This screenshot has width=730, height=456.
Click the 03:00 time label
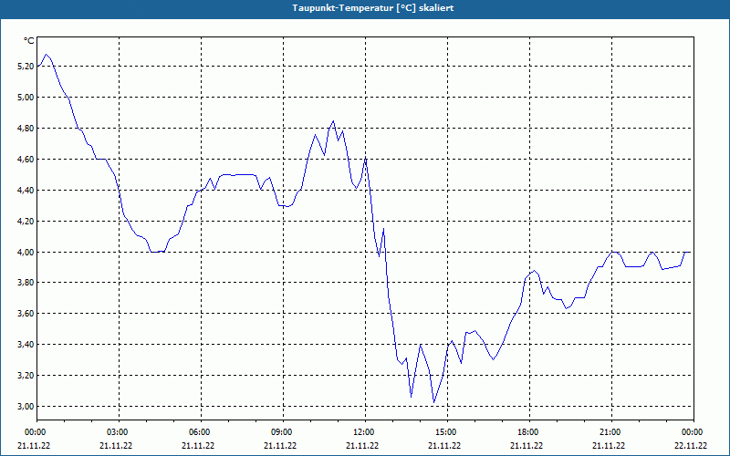(120, 432)
